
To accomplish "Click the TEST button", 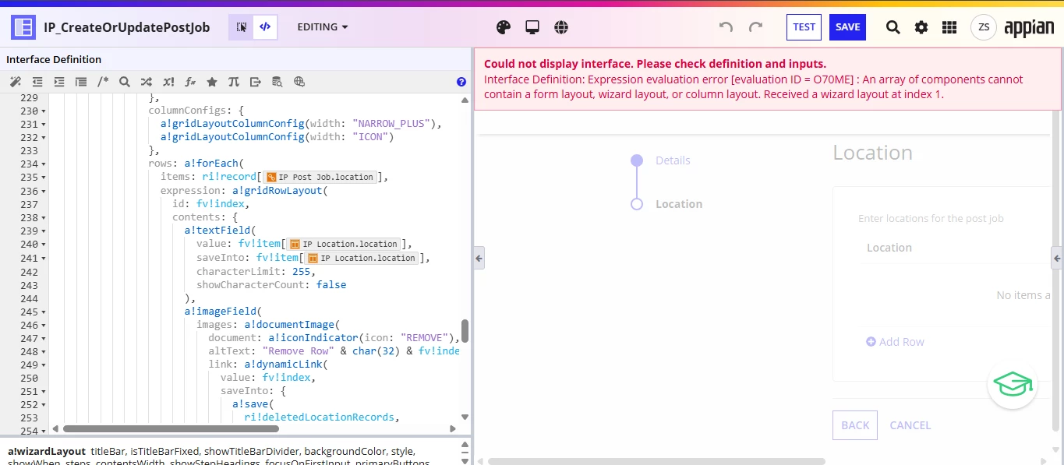I will pos(804,27).
